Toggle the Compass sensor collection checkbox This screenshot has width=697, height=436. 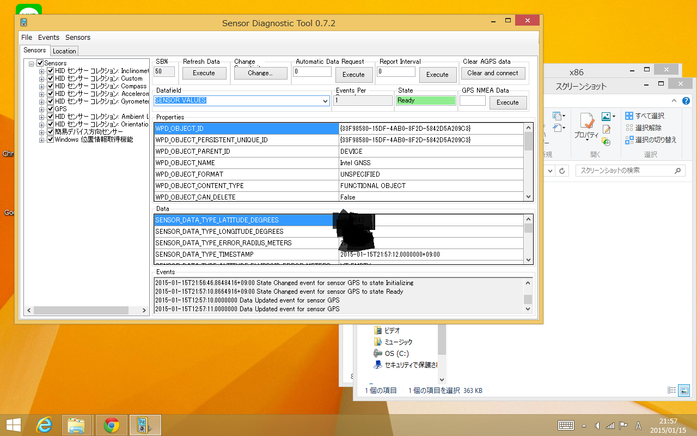pyautogui.click(x=51, y=86)
